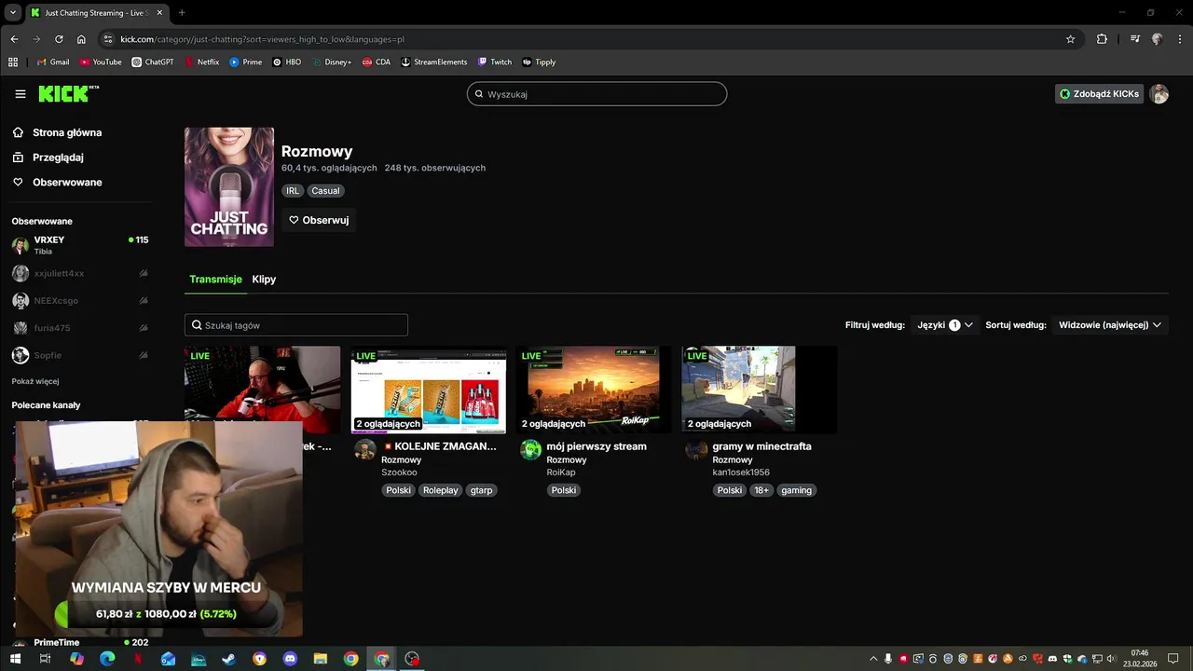Select the Casual tag

pos(325,191)
